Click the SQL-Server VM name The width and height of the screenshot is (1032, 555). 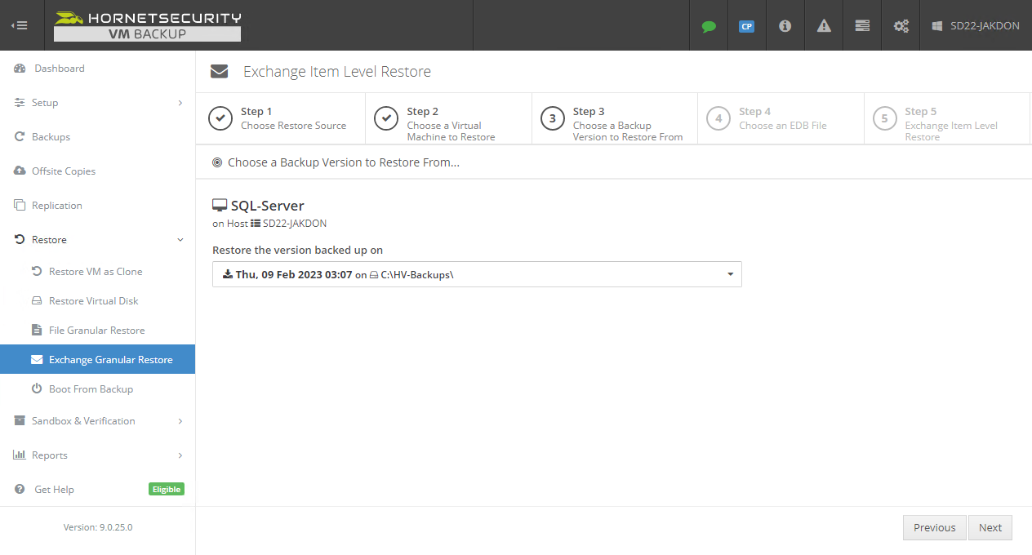267,206
